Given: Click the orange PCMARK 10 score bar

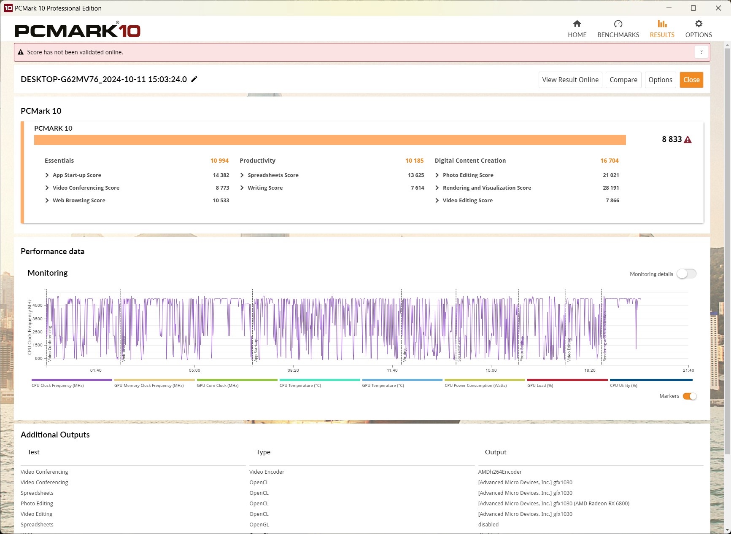Looking at the screenshot, I should [x=330, y=140].
